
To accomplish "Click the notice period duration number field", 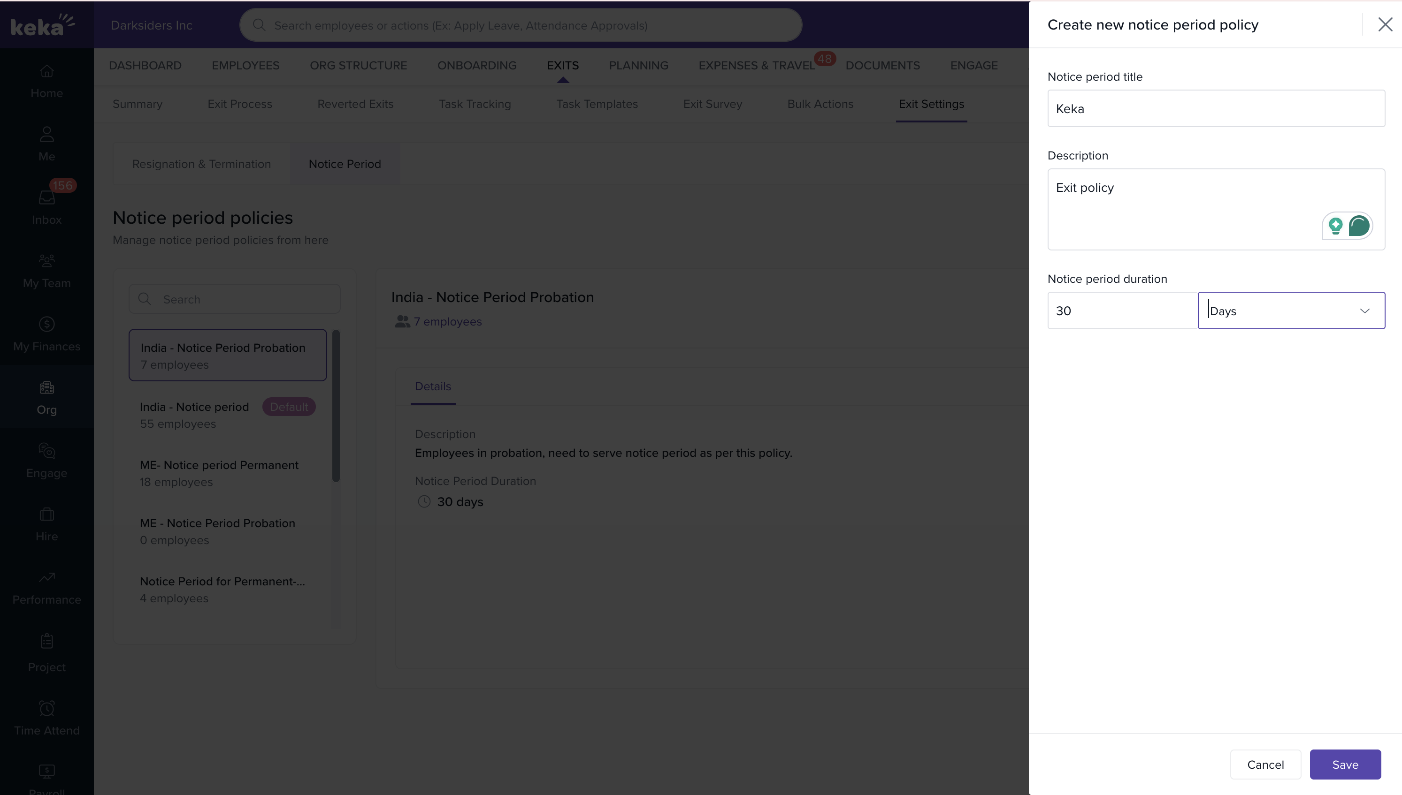I will click(x=1122, y=310).
